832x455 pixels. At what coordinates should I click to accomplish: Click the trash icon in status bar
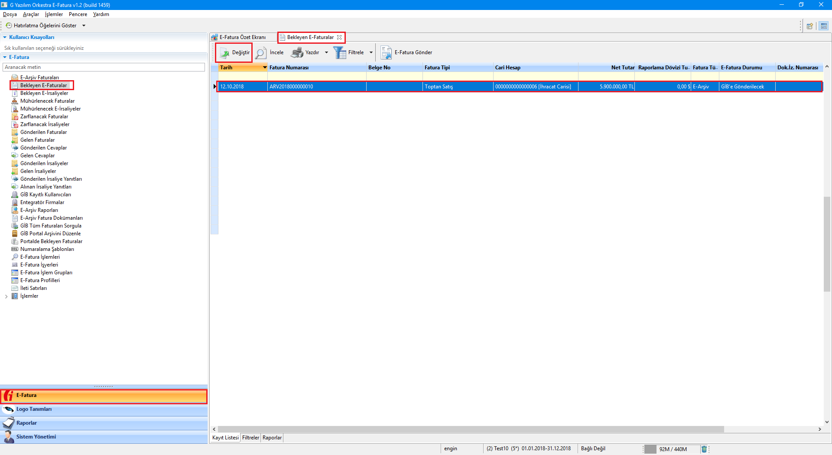point(704,449)
